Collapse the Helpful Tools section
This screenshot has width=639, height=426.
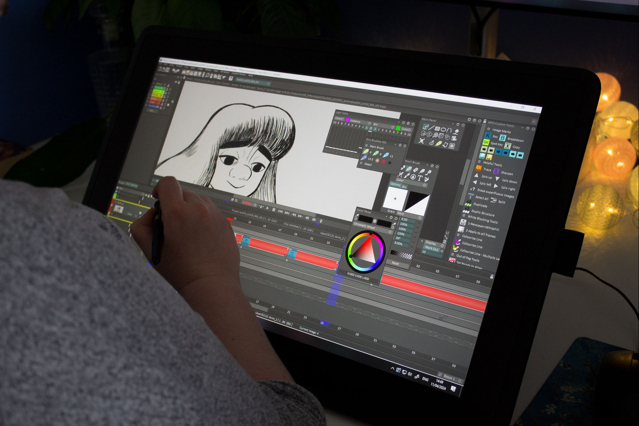(x=480, y=162)
